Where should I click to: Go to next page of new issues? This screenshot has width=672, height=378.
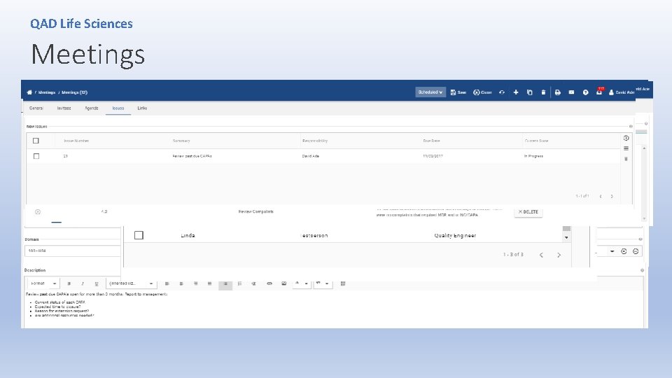[x=612, y=196]
